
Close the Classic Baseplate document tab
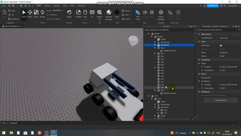(20, 26)
